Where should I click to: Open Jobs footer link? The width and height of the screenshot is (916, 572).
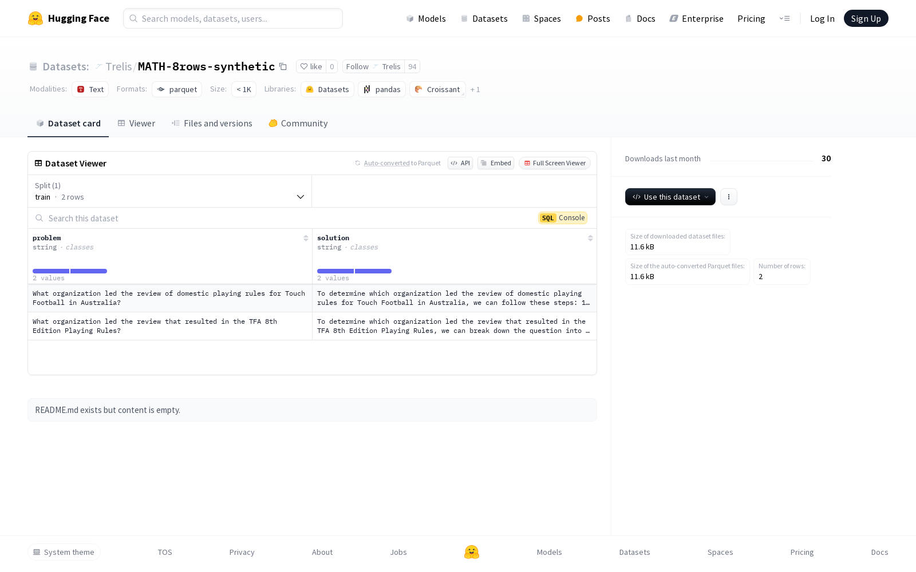tap(398, 552)
